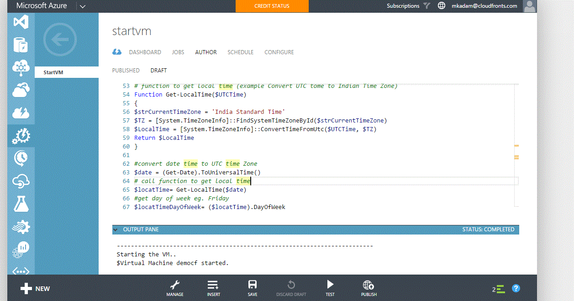Collapse the Output Pane arrow
This screenshot has width=574, height=301.
click(x=116, y=230)
